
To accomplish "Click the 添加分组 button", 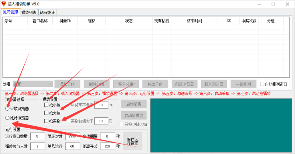I will (67, 84).
